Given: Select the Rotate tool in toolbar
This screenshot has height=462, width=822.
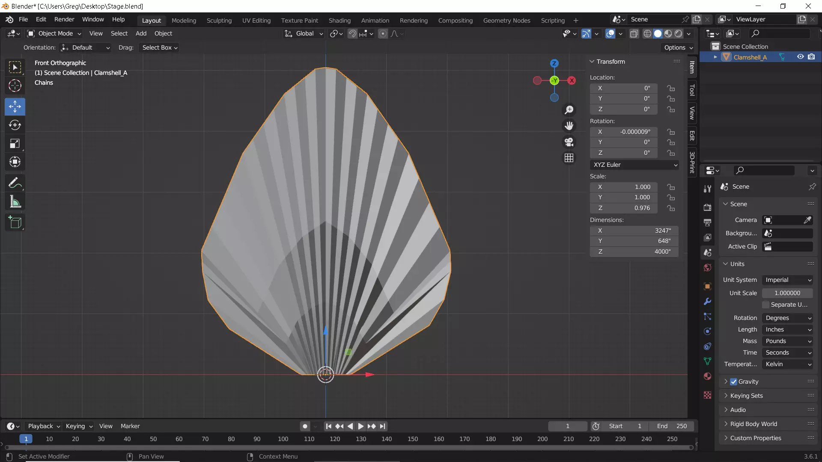Looking at the screenshot, I should (15, 125).
